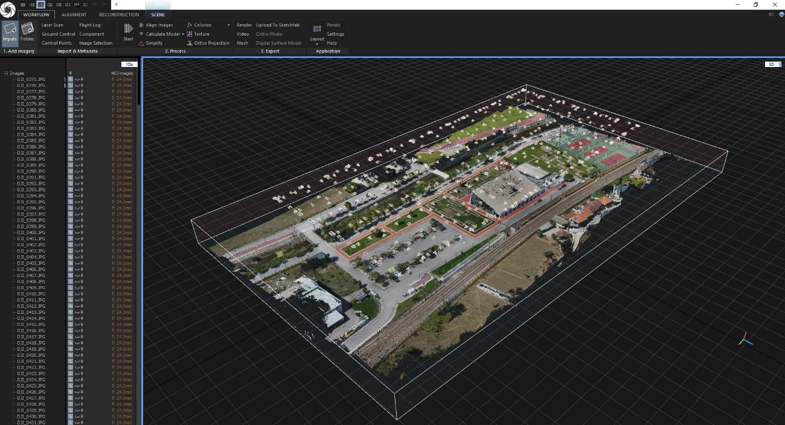Click the image thumbnail icon of DJI_0400.JPG
785x425 pixels.
pyautogui.click(x=70, y=232)
